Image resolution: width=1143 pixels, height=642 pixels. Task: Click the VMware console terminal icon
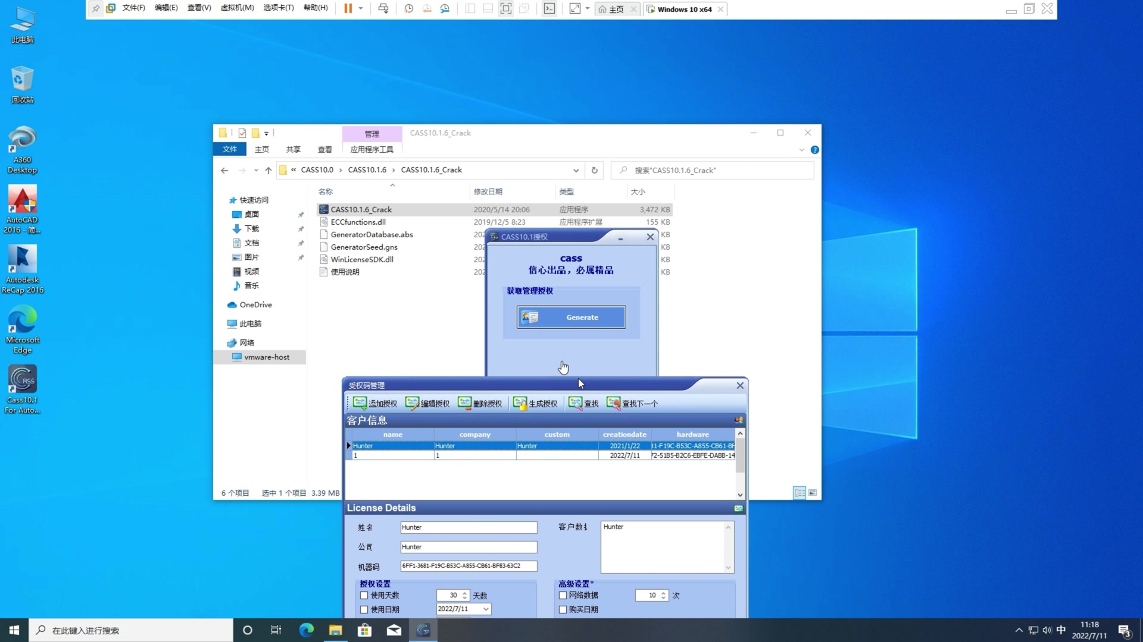click(x=549, y=8)
